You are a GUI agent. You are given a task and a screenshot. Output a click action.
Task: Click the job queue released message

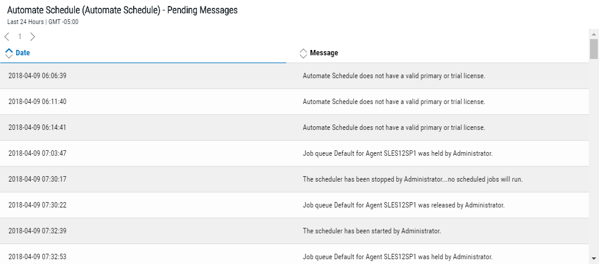403,205
